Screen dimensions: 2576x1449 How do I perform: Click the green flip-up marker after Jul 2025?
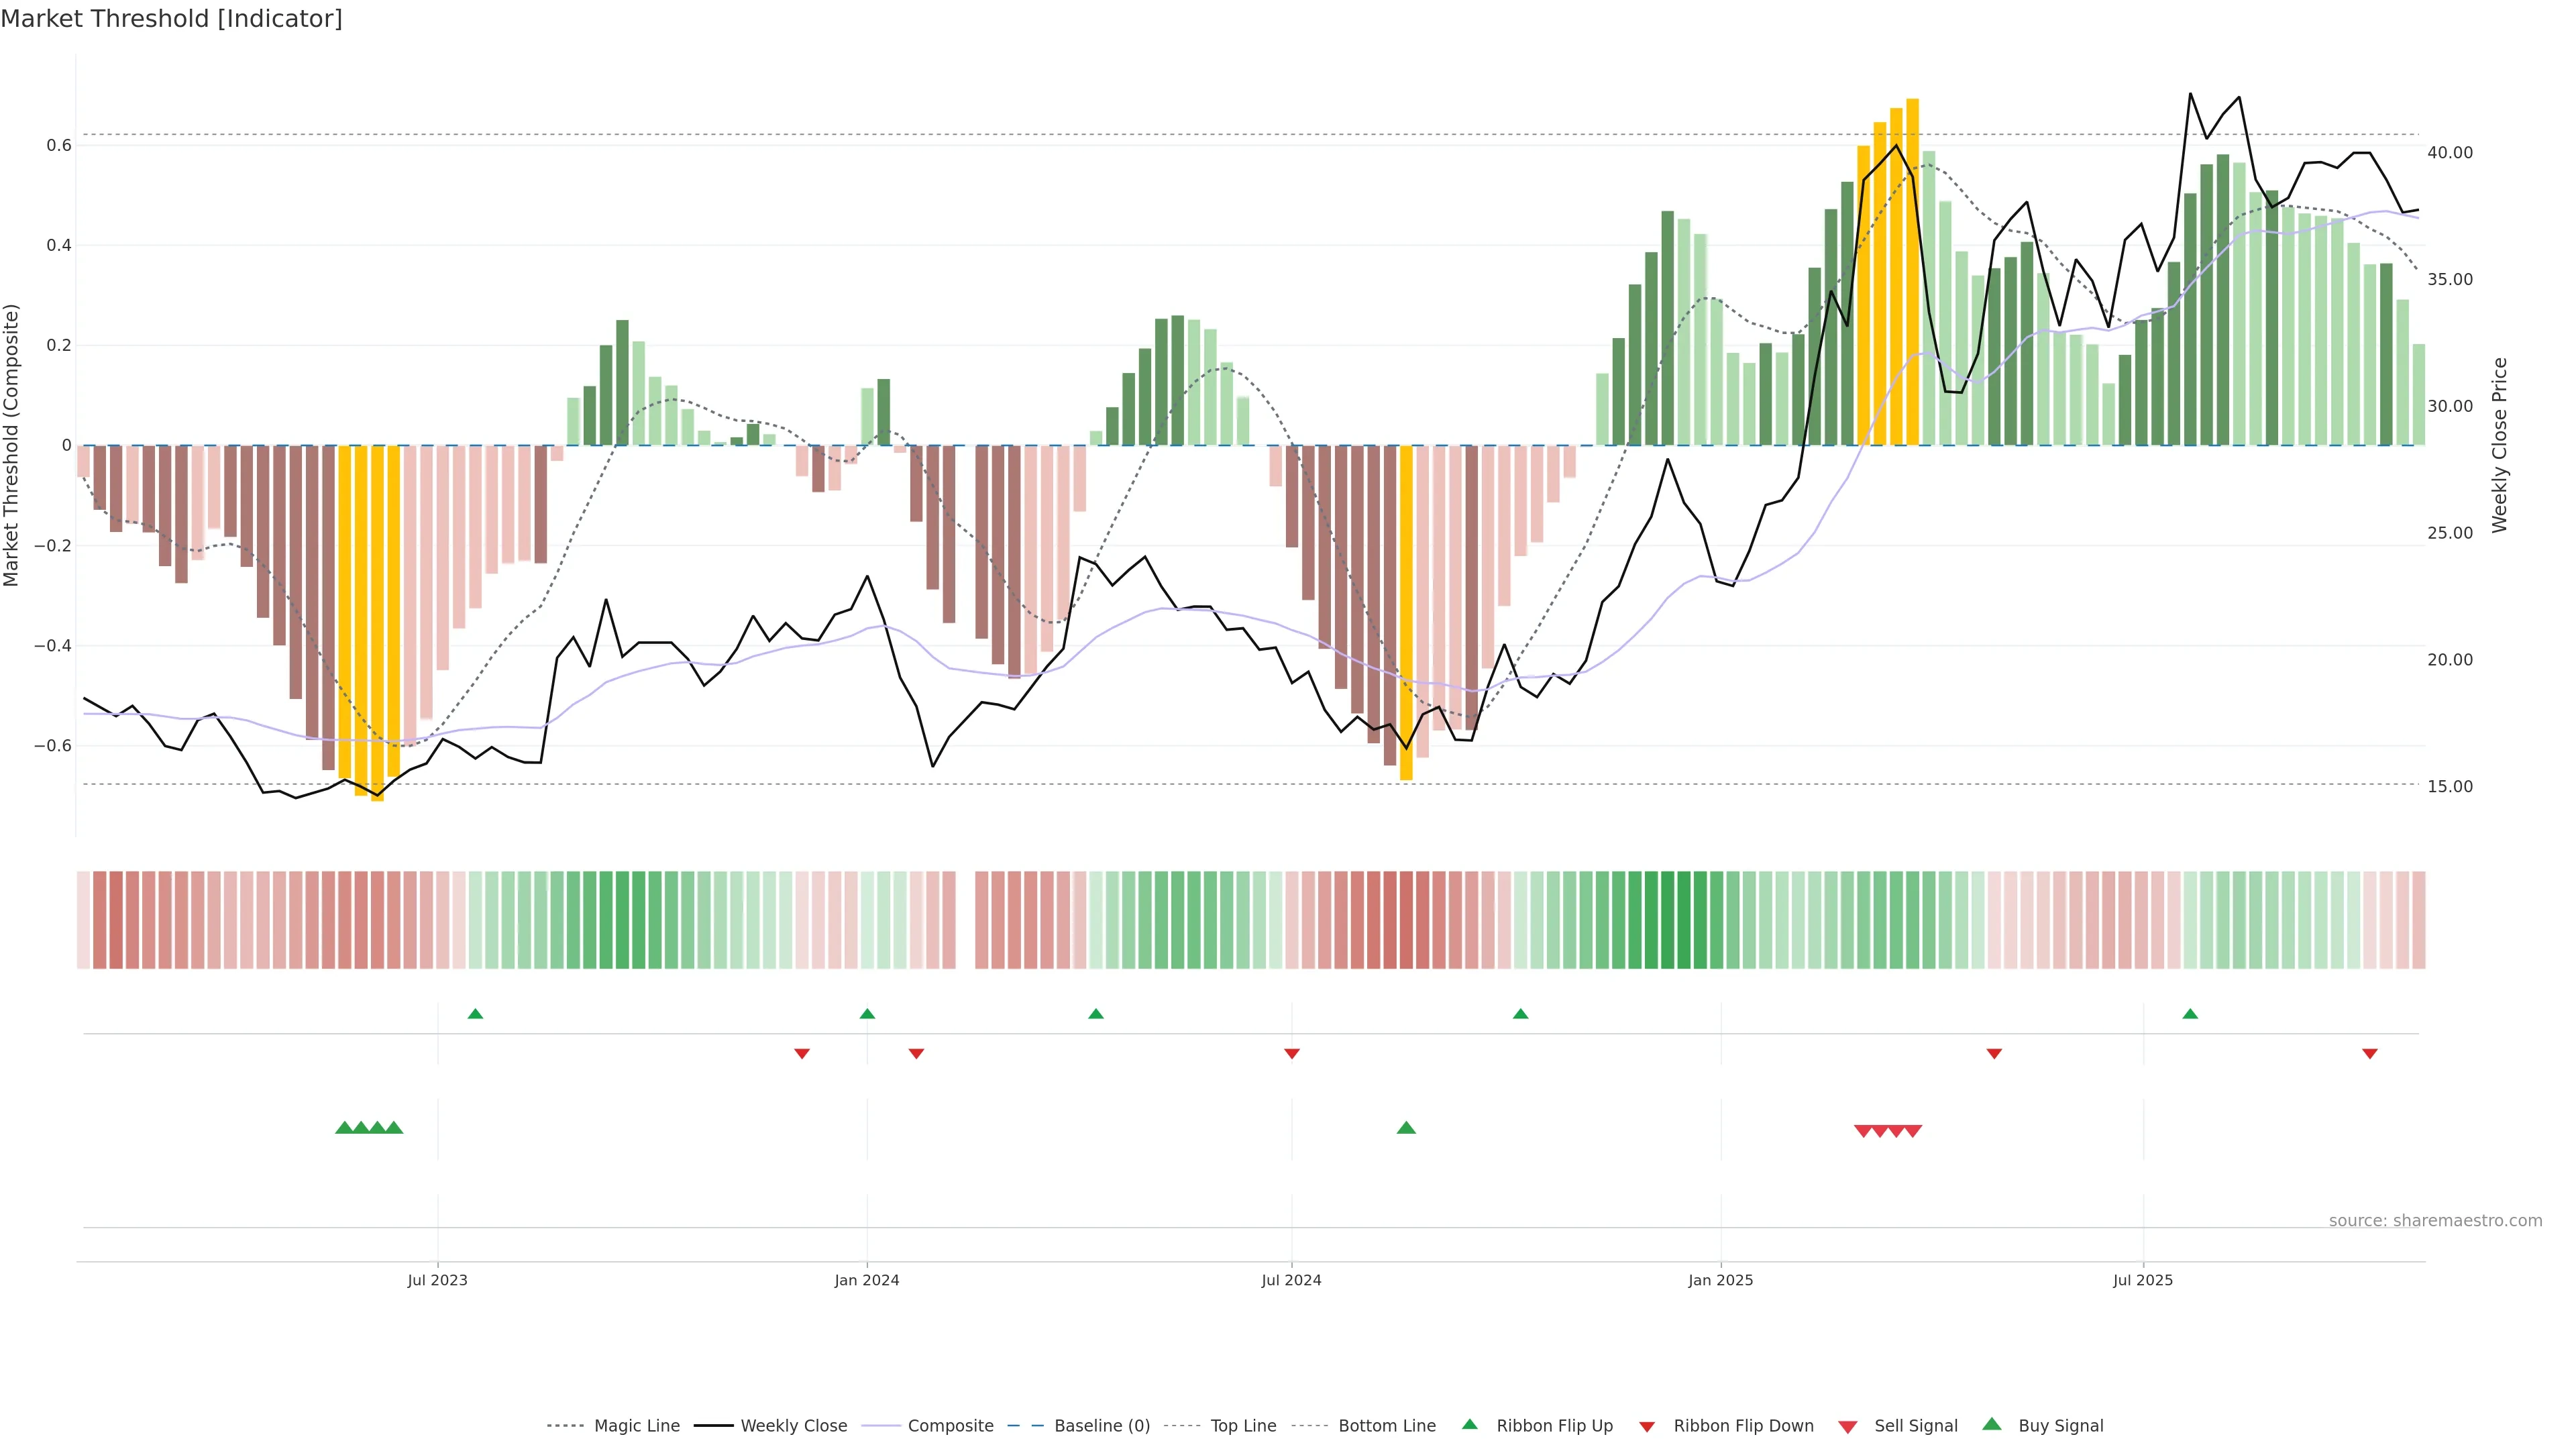[2190, 1014]
